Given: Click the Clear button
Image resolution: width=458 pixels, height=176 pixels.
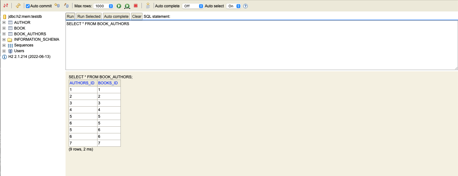Looking at the screenshot, I should (x=137, y=17).
